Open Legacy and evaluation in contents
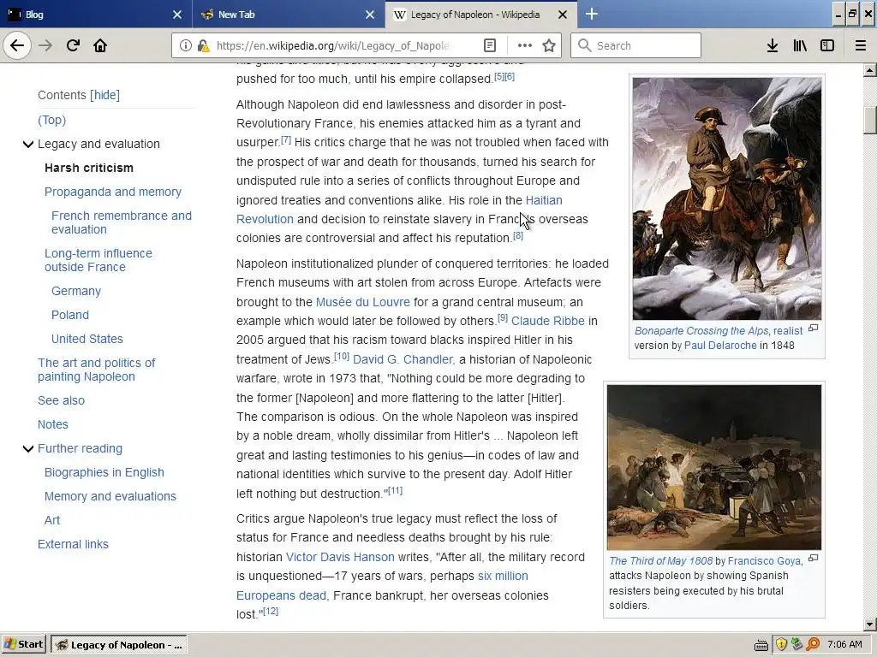This screenshot has width=877, height=657. tap(99, 144)
